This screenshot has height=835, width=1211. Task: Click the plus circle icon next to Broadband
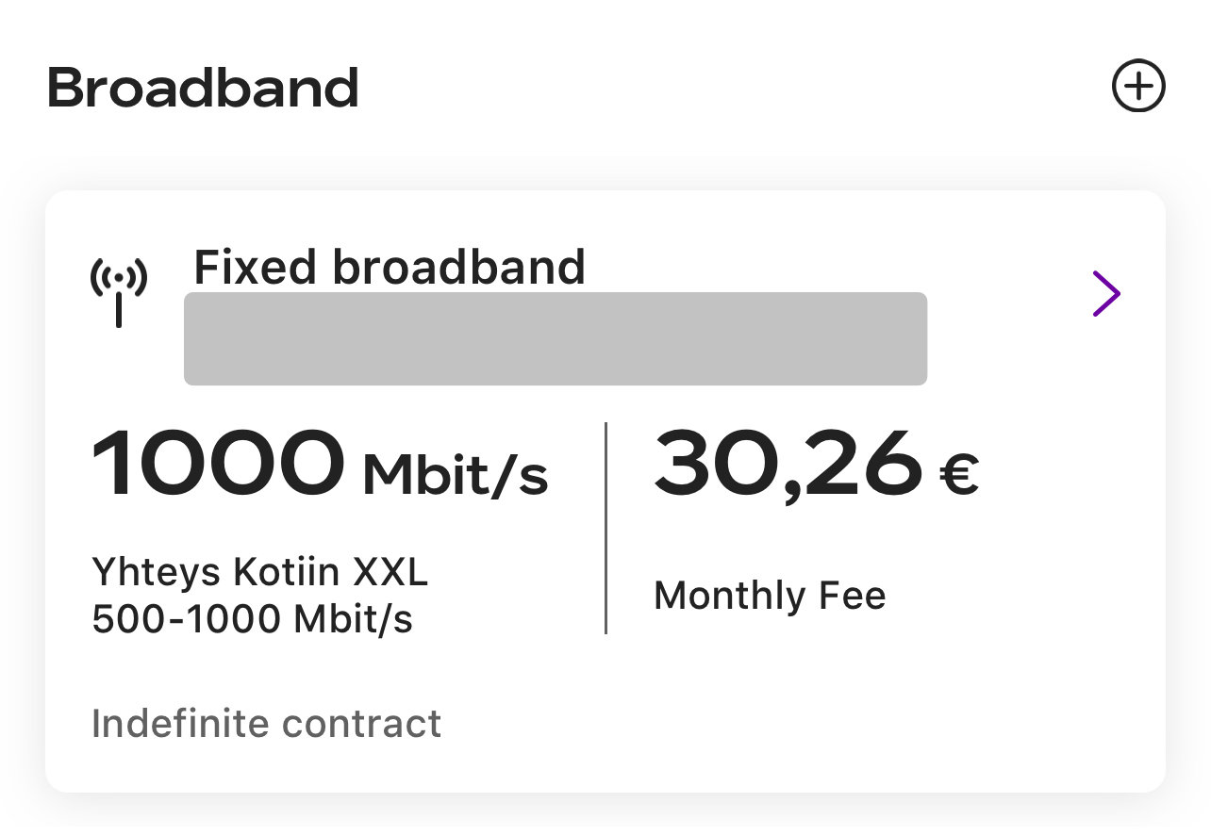click(1138, 87)
